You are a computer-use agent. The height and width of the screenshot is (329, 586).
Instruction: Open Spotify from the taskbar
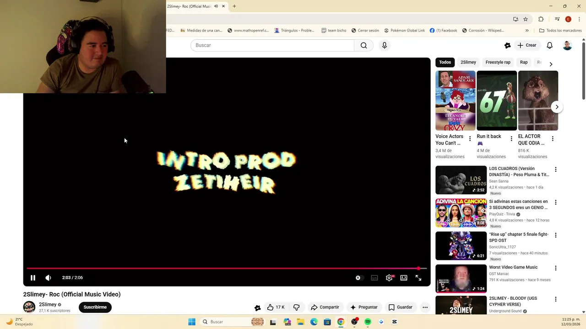[368, 322]
